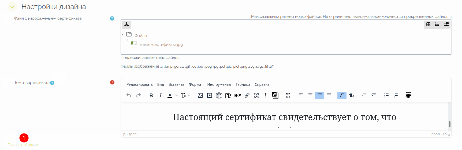Insert an image in the editor
The height and width of the screenshot is (150, 462).
(200, 95)
